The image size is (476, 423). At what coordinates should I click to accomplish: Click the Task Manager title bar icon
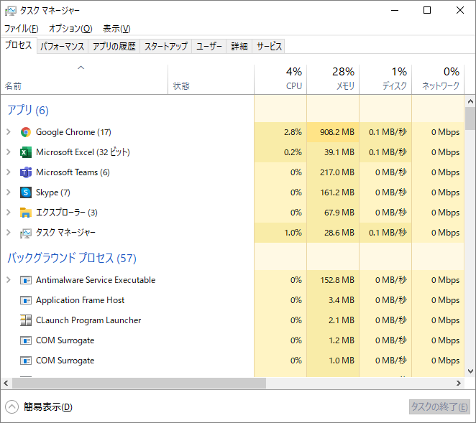tap(11, 11)
